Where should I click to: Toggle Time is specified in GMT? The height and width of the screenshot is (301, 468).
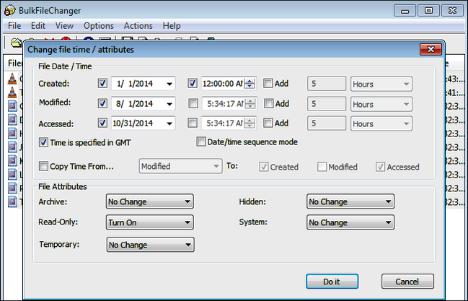point(43,143)
